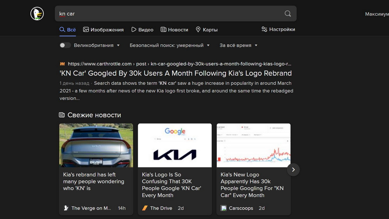Open the Настройки settings sliders icon
This screenshot has width=389, height=219.
265,30
